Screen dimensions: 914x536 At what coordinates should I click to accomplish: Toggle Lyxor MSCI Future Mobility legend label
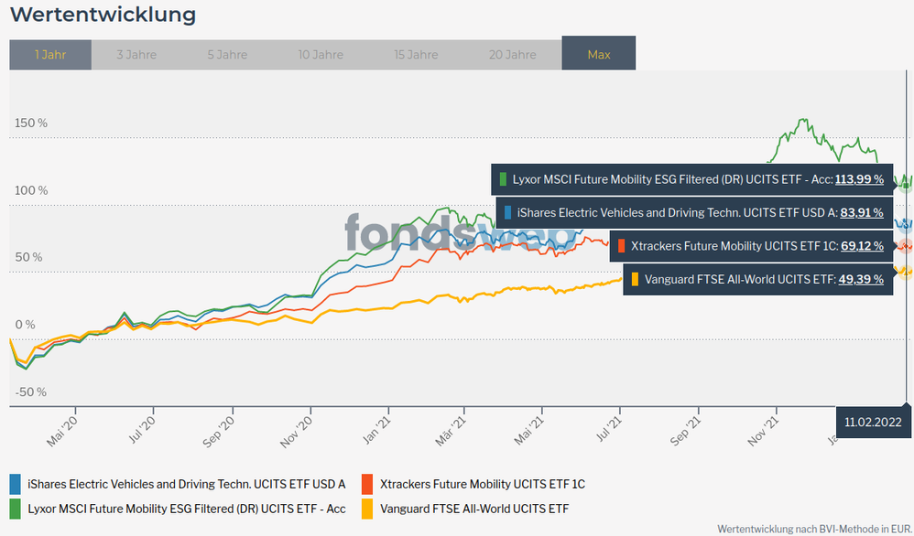coord(187,508)
